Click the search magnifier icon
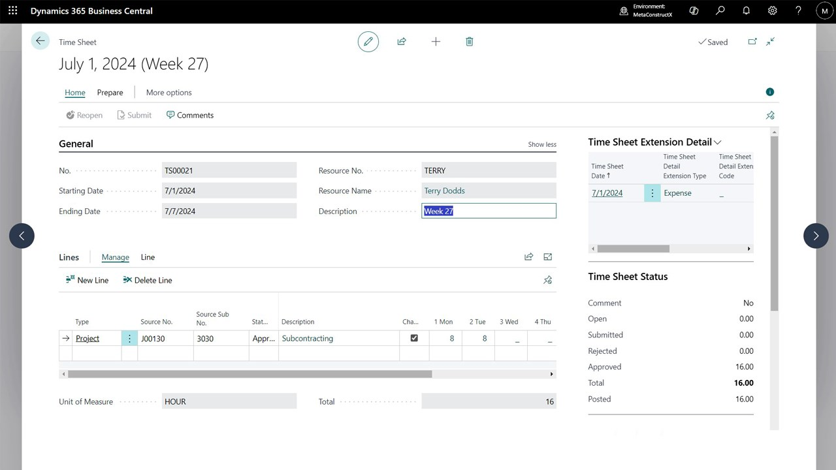Viewport: 836px width, 470px height. [720, 11]
